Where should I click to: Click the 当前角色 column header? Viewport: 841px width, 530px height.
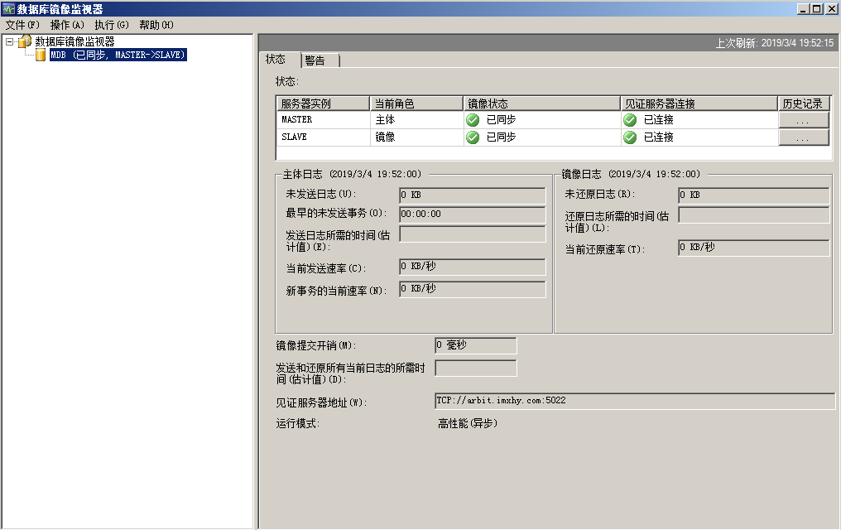click(416, 103)
